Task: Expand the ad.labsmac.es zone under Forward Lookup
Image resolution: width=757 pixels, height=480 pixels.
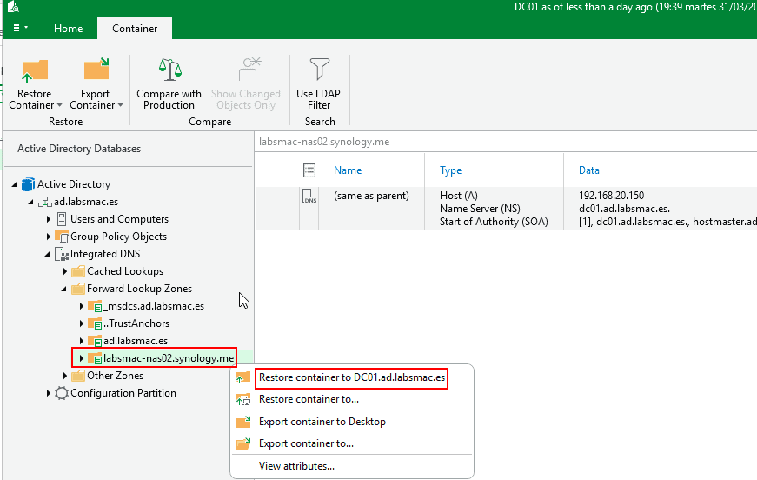Action: tap(82, 341)
